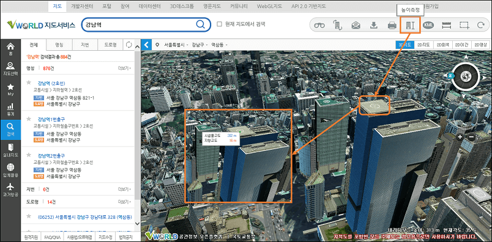Open the 강남구 district dropdown
The image size is (492, 242).
199,45
